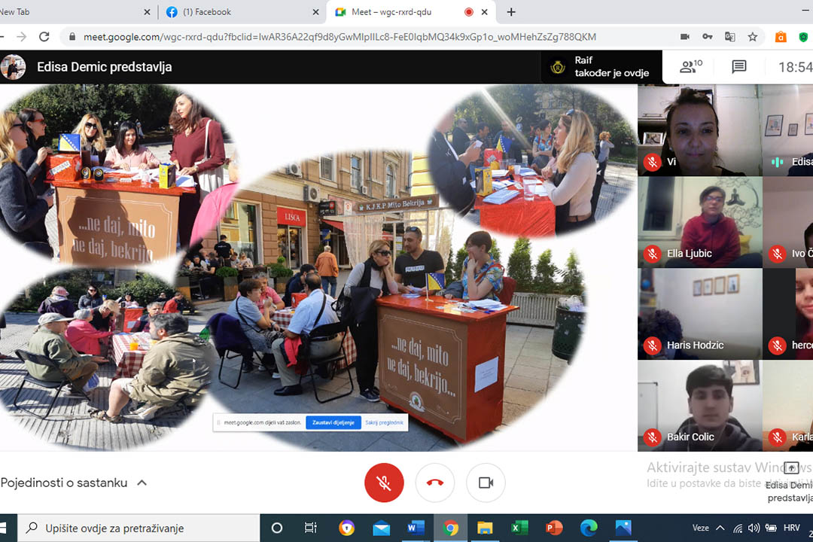Click the HRV language indicator

[x=791, y=528]
